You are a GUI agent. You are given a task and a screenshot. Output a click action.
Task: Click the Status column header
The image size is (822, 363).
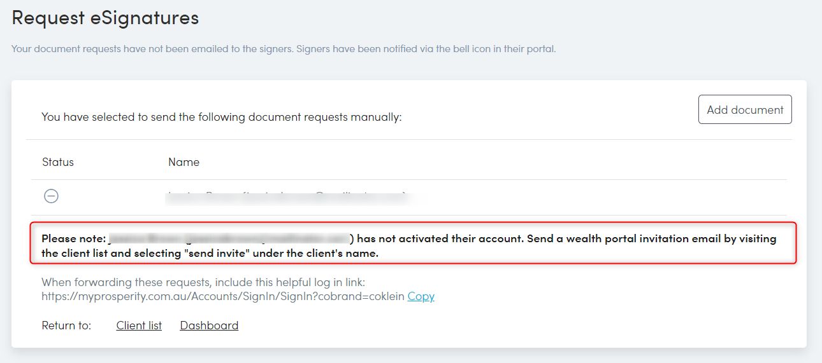pos(58,162)
